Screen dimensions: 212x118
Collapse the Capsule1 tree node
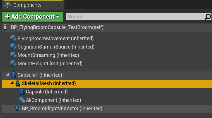tap(8, 75)
